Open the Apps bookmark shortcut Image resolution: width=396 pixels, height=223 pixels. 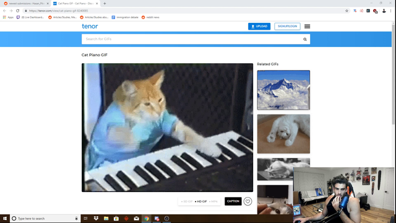tap(8, 17)
